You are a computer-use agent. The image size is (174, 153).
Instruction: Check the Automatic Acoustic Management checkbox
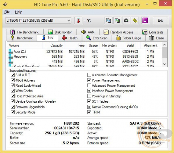tap(89, 75)
